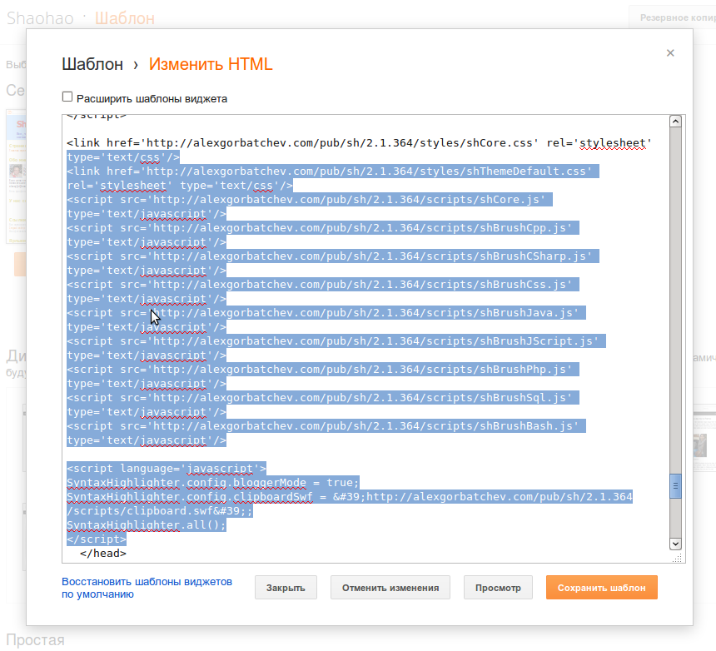
Task: Click the shThemeDefault.css line in code
Action: [333, 171]
